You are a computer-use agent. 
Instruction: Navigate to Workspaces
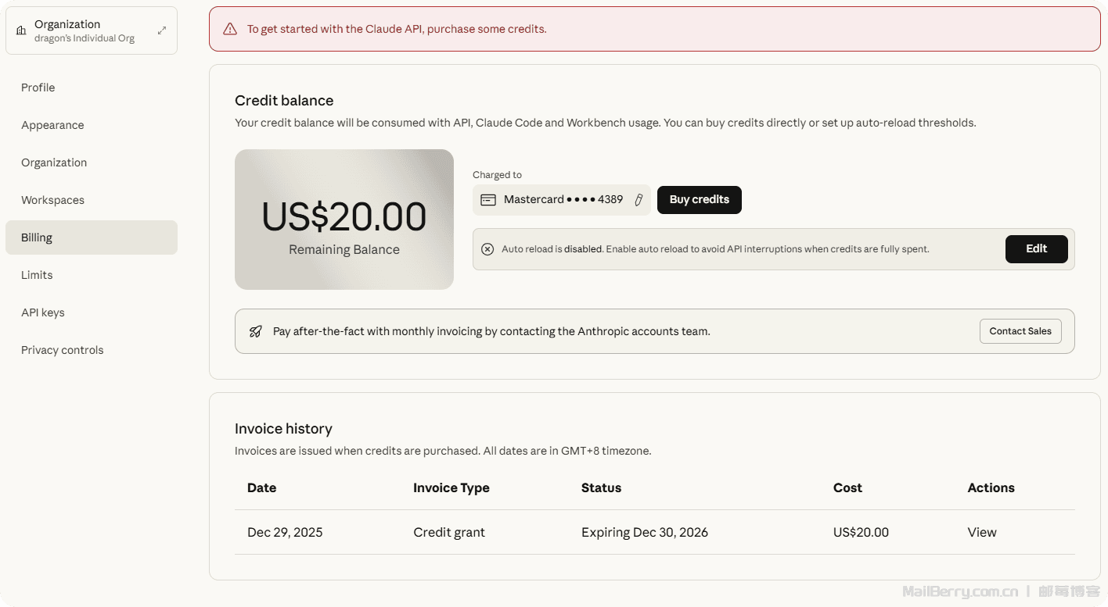click(x=52, y=200)
